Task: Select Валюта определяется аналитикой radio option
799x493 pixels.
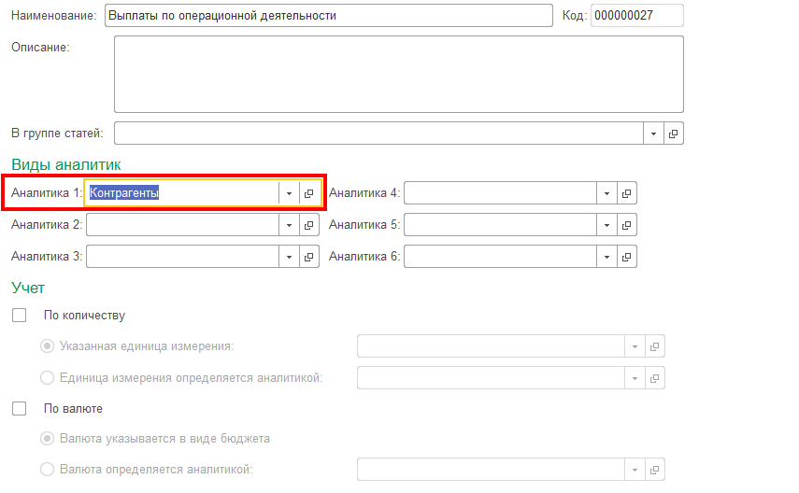Action: 48,470
